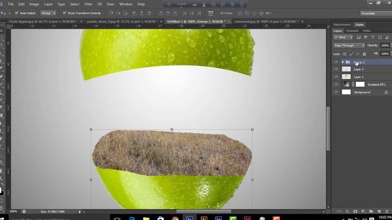Click Lock position icon
The image size is (392, 220).
click(x=358, y=54)
